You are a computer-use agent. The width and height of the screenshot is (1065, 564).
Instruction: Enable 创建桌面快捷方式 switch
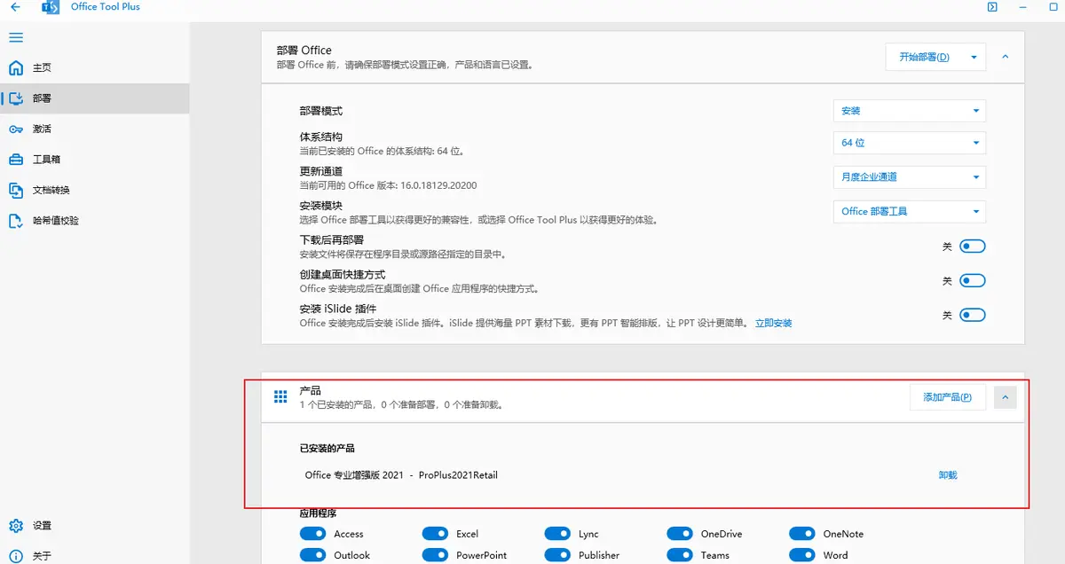(973, 281)
